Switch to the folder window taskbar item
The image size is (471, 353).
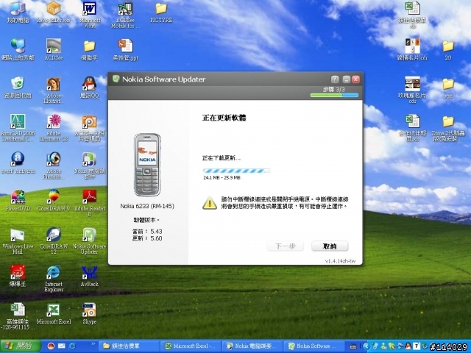(x=129, y=346)
